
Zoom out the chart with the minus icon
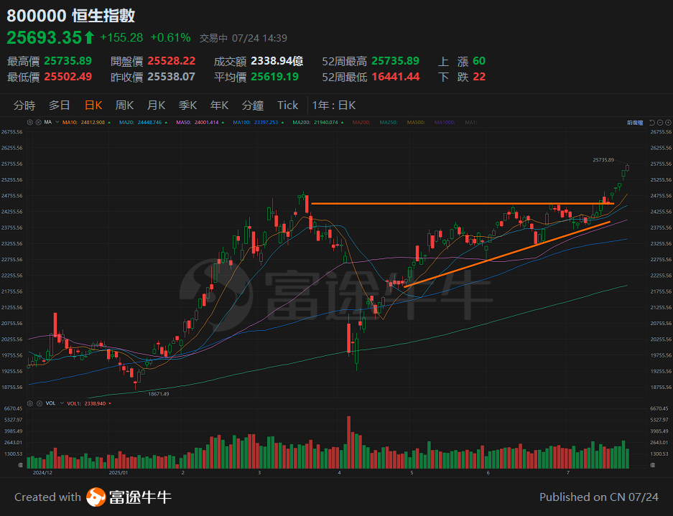pos(660,122)
